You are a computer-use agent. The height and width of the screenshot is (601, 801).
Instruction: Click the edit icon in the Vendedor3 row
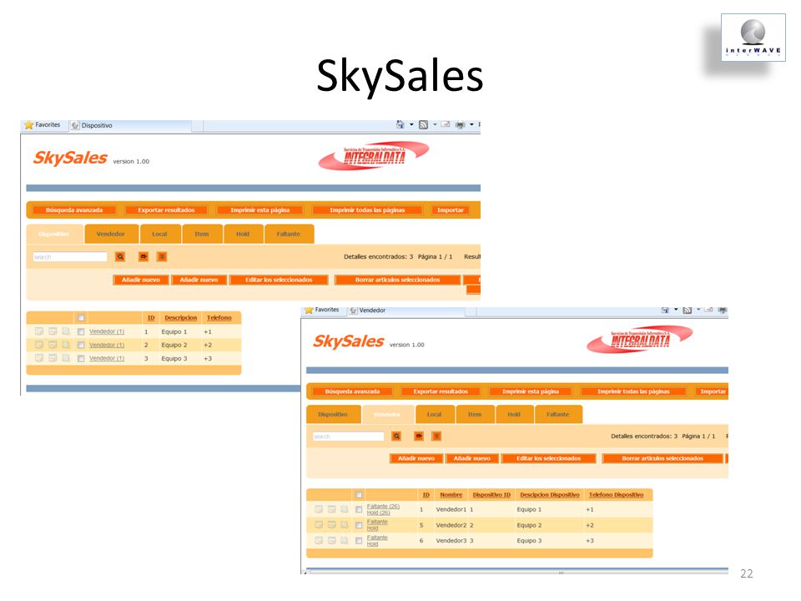[319, 540]
